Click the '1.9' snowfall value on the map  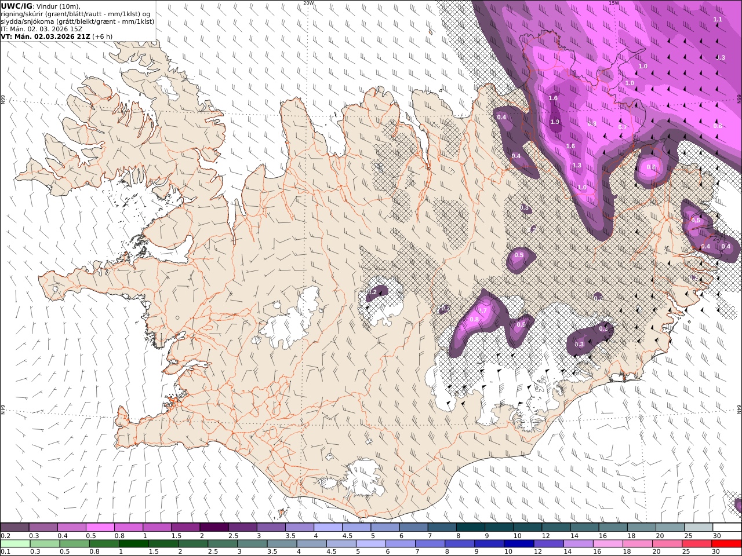[x=555, y=122]
